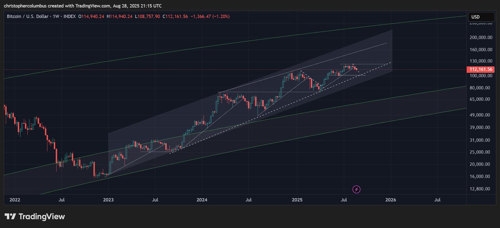The image size is (500, 228).
Task: Click the 2023 label on time axis
Action: click(108, 200)
